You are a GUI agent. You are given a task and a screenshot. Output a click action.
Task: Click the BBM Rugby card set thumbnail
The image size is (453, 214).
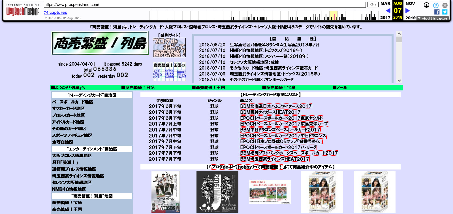pyautogui.click(x=270, y=192)
